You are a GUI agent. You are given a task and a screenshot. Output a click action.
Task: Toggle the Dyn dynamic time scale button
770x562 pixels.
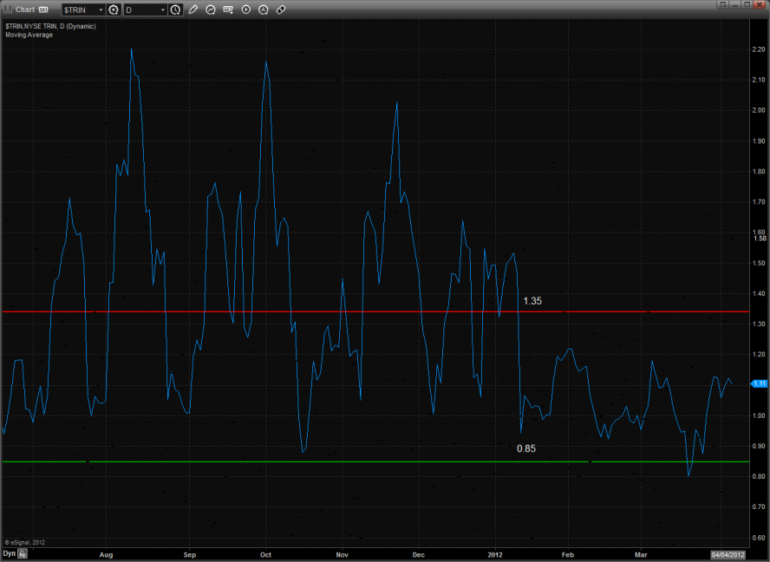coord(9,552)
